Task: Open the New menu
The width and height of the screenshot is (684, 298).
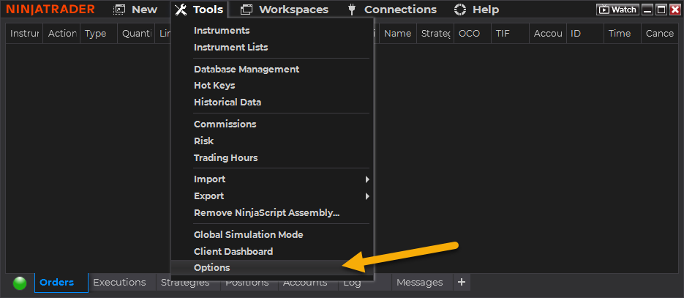Action: pos(135,10)
